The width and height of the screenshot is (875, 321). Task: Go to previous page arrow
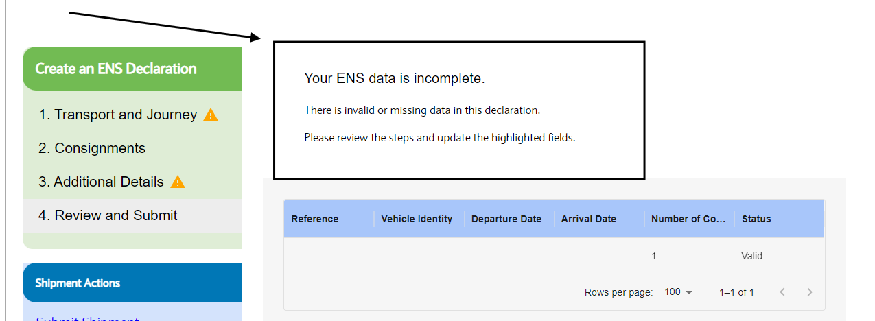(782, 292)
